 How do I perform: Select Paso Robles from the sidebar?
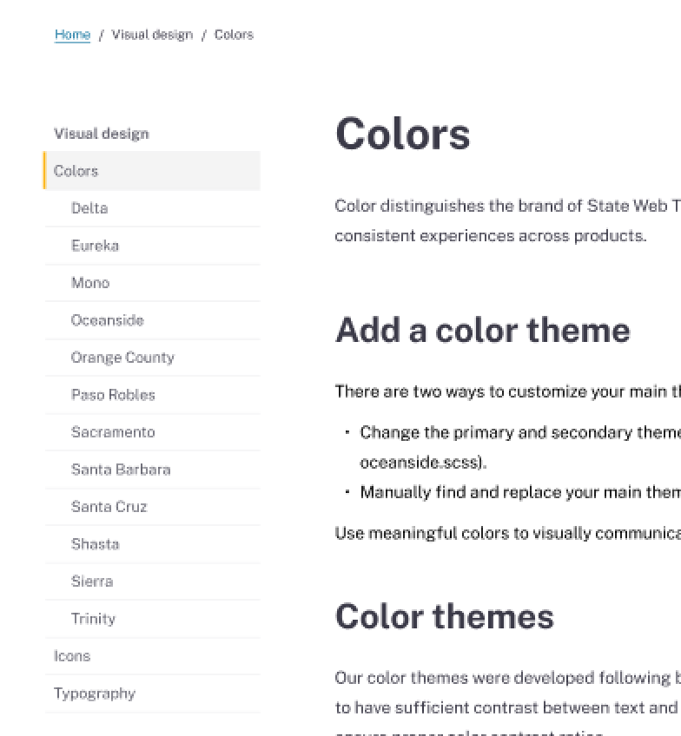pyautogui.click(x=113, y=395)
